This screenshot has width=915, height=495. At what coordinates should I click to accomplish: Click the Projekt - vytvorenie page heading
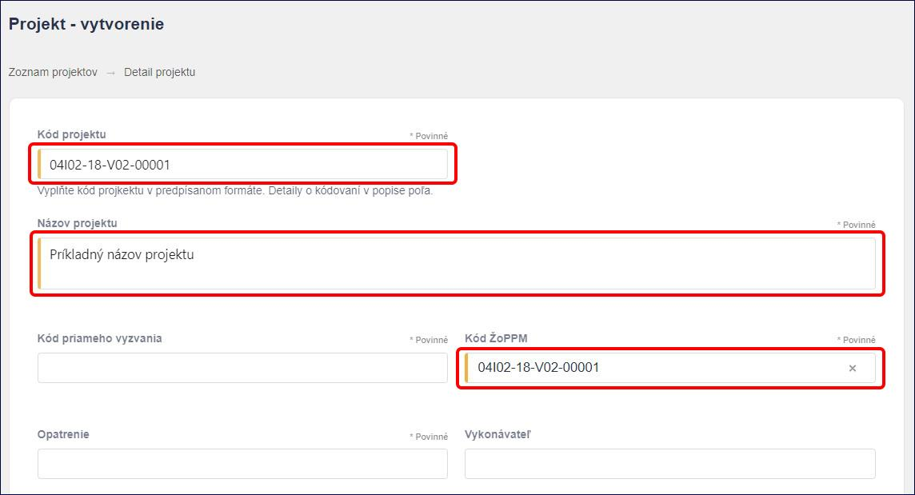(86, 24)
